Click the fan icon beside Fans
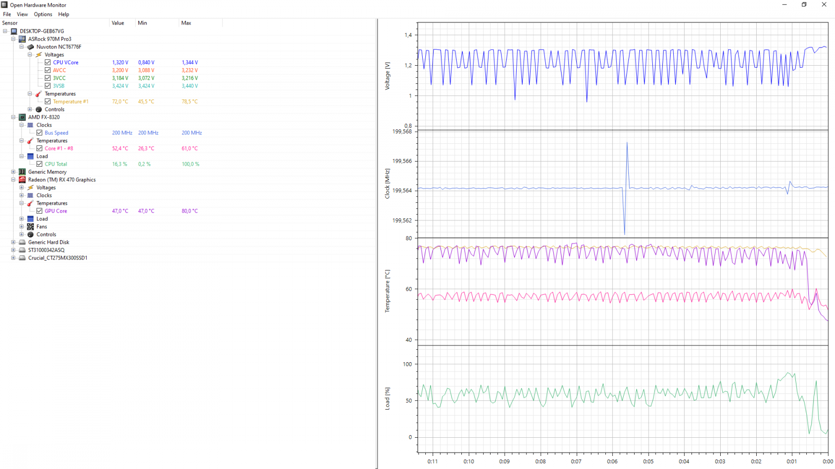Viewport: 835px width, 469px height. [30, 227]
